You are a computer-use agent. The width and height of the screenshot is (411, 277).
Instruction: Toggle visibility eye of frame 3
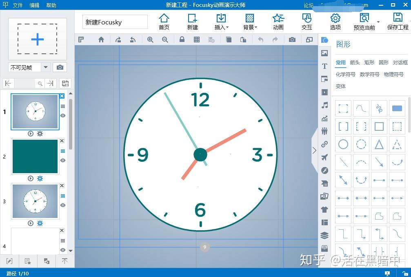tap(63, 205)
